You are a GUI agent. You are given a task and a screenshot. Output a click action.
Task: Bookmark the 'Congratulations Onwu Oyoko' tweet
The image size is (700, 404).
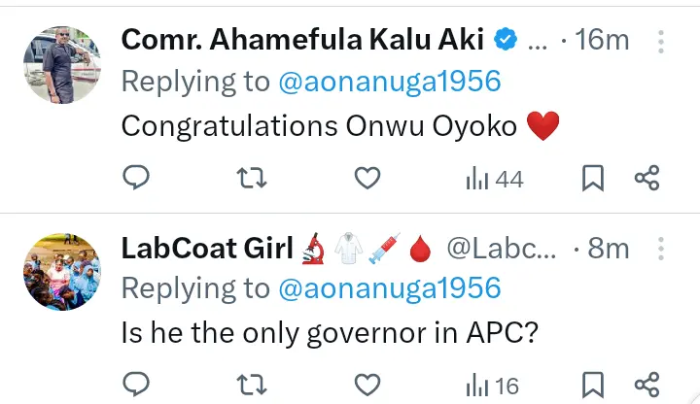(592, 178)
